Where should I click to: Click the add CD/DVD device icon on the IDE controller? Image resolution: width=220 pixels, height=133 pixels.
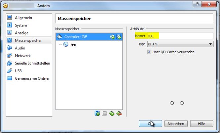(x=112, y=37)
